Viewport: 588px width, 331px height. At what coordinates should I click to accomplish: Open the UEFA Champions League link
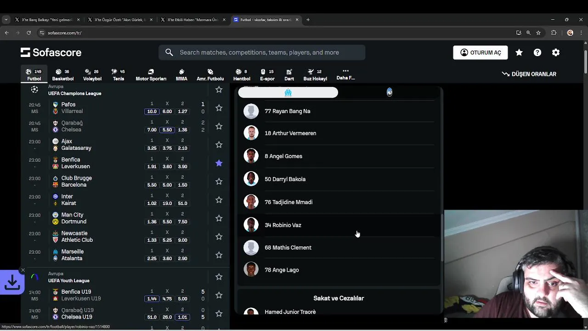74,93
